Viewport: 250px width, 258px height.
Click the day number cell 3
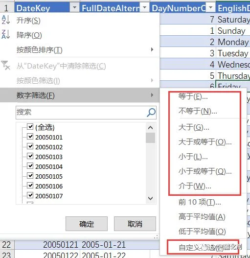point(188,53)
